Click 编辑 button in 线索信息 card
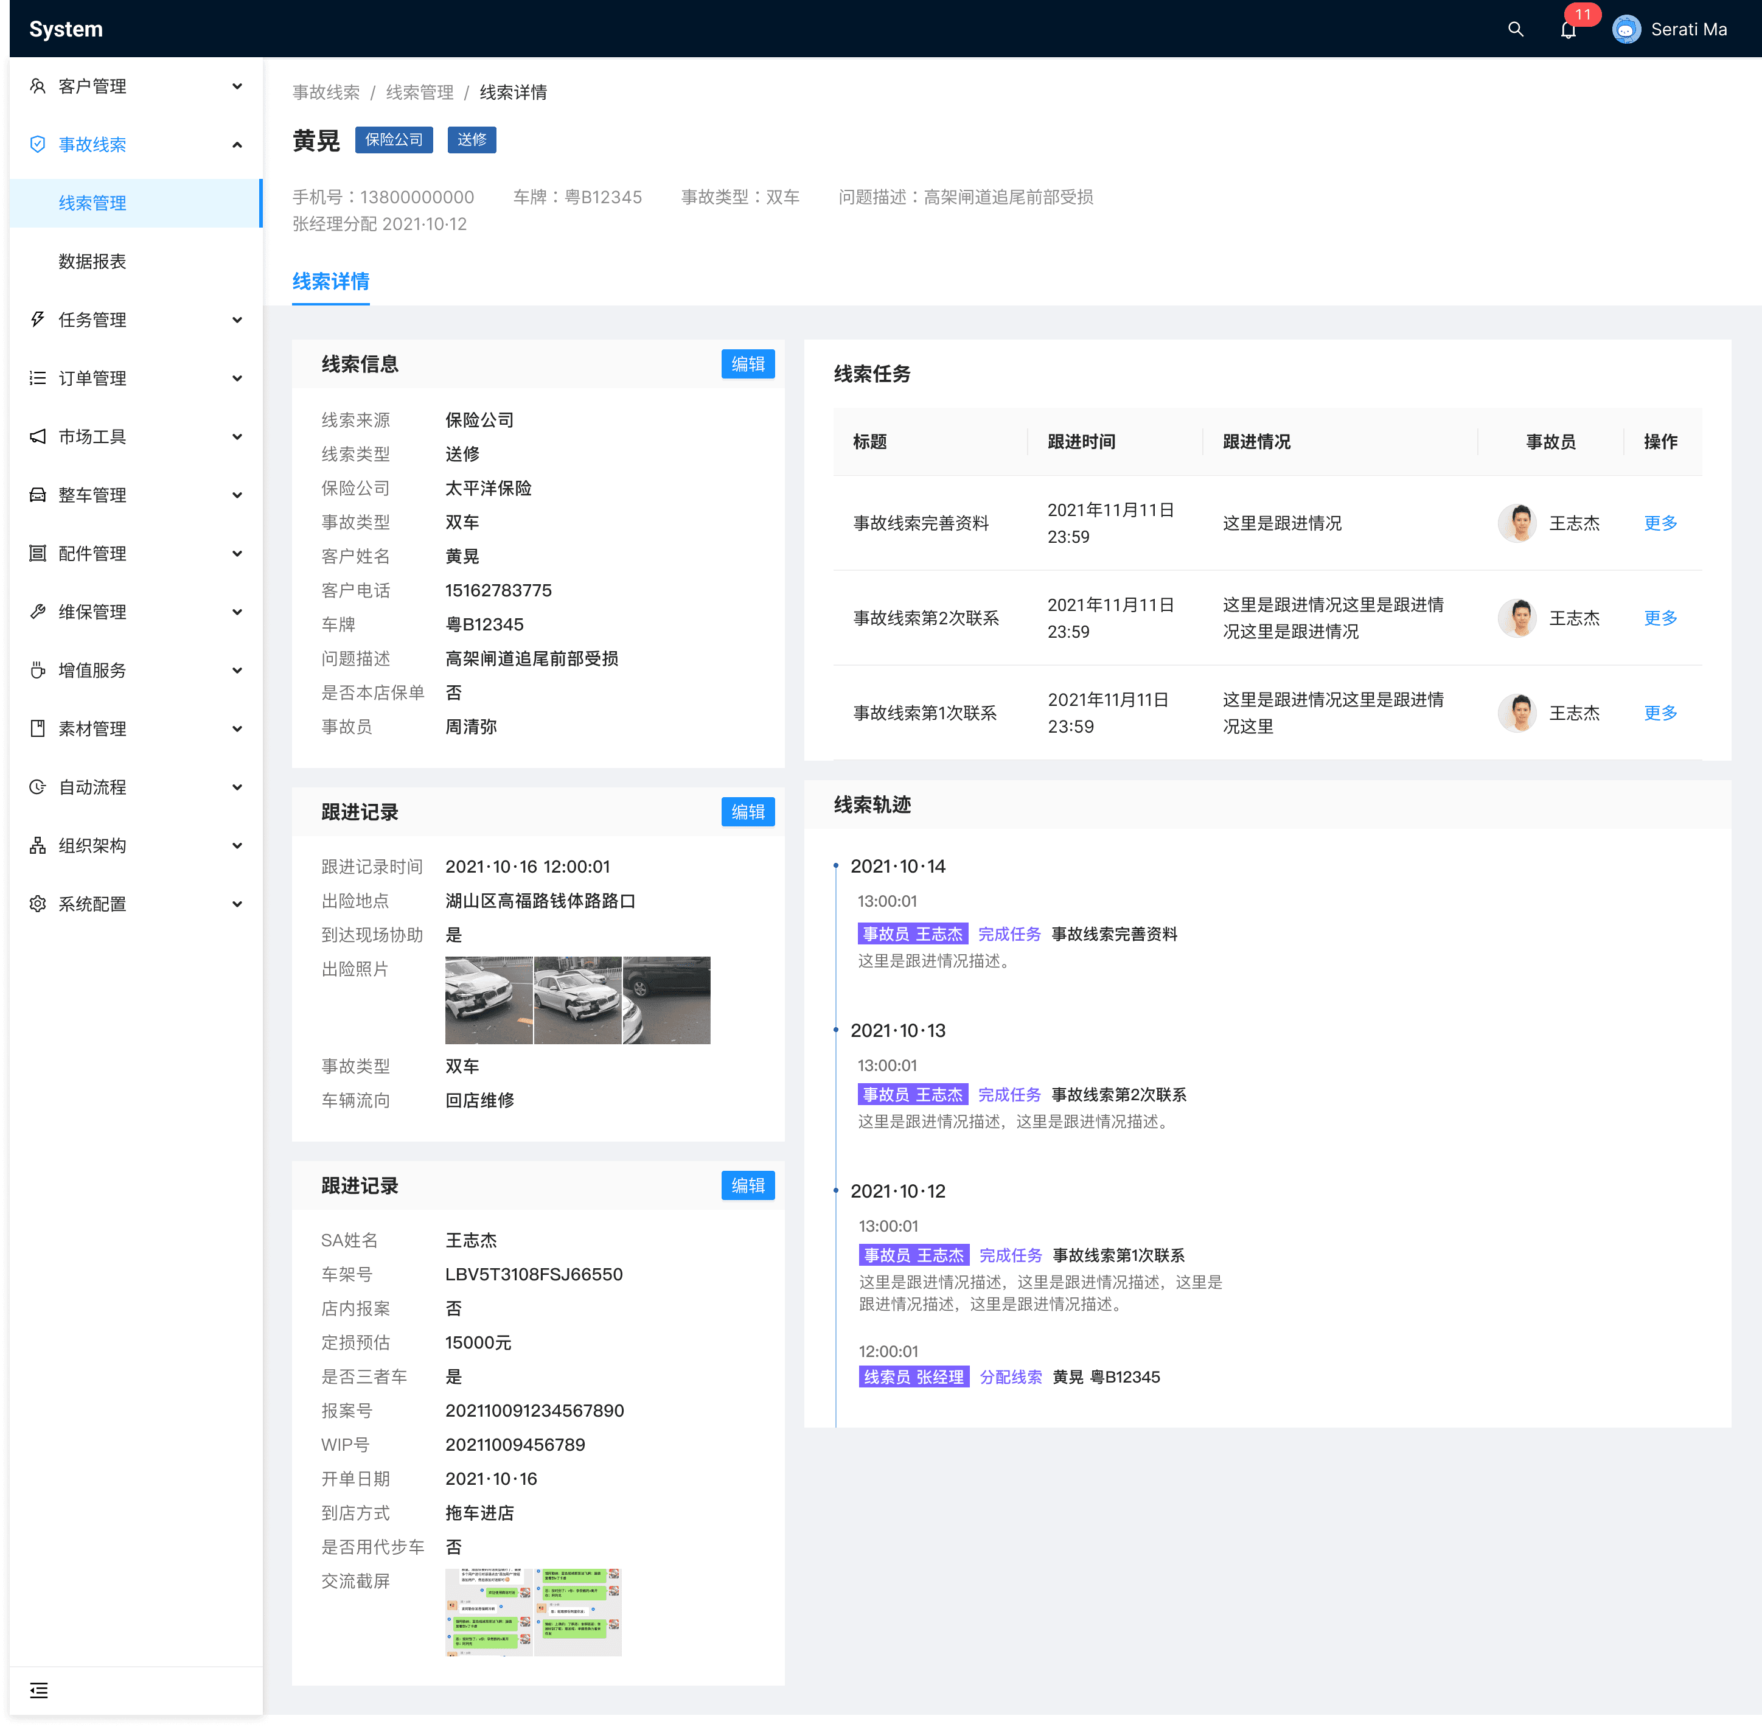Viewport: 1762px width, 1727px height. pos(747,364)
